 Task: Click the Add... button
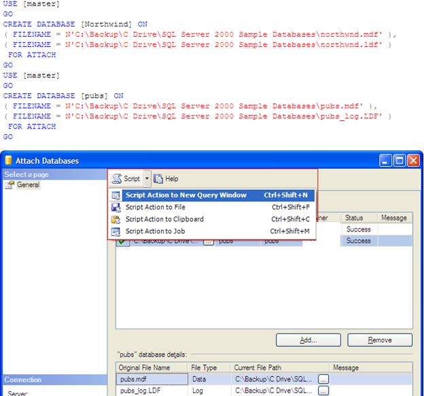pyautogui.click(x=308, y=340)
